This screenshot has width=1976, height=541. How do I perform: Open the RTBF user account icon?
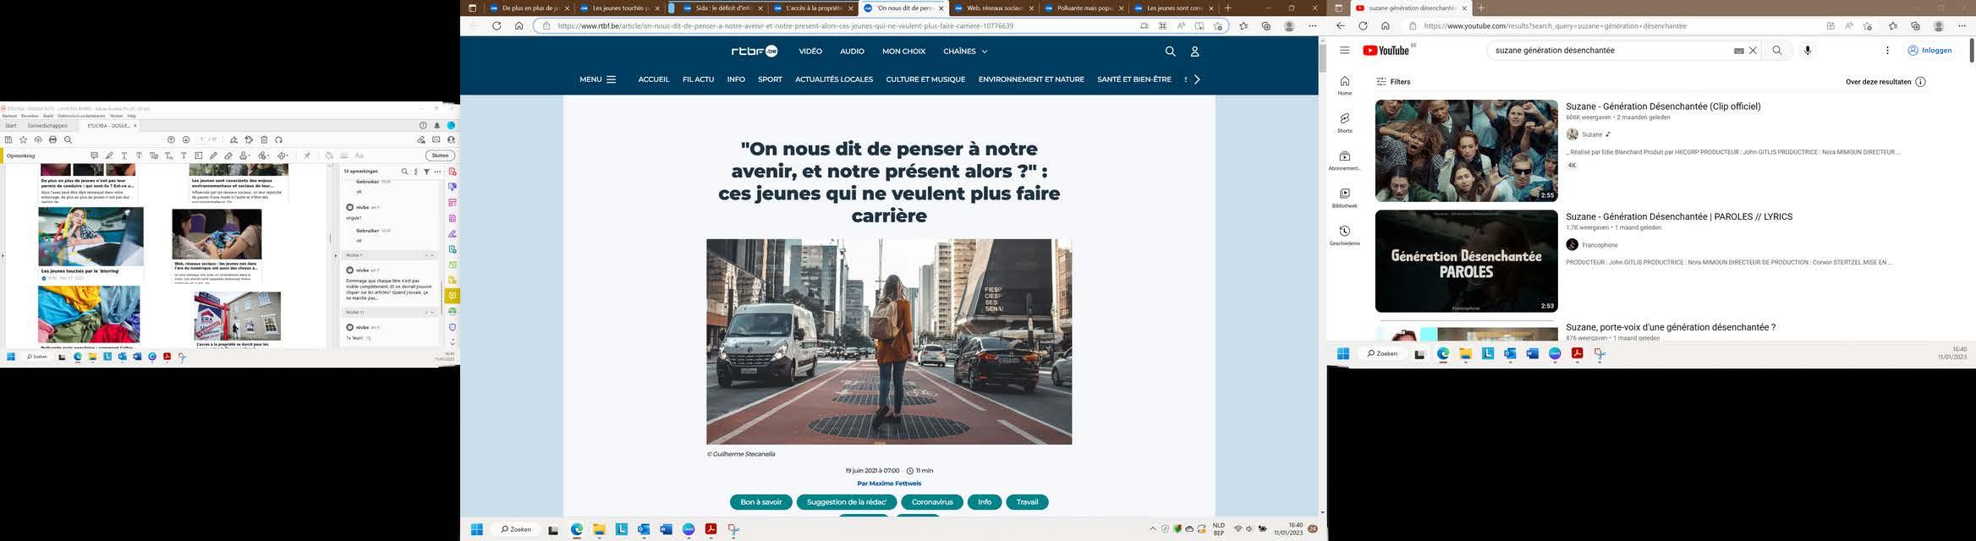pyautogui.click(x=1194, y=52)
